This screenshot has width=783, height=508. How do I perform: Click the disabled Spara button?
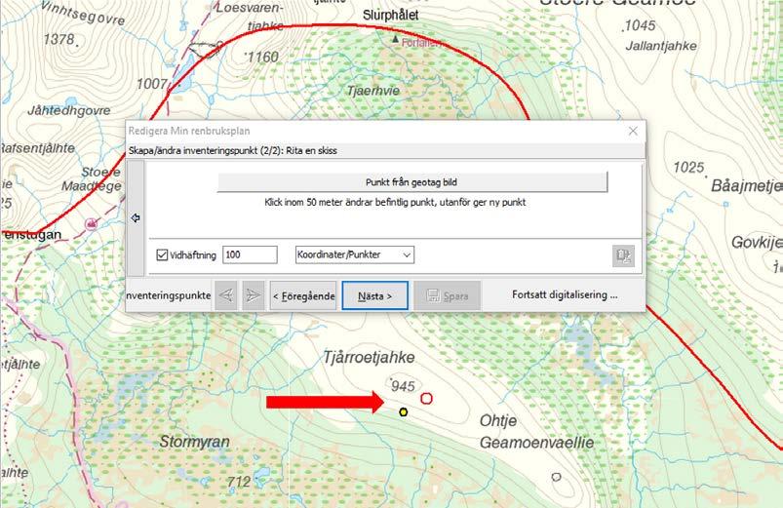coord(448,295)
